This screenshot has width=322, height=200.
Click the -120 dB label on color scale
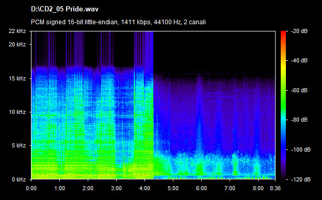[300, 179]
